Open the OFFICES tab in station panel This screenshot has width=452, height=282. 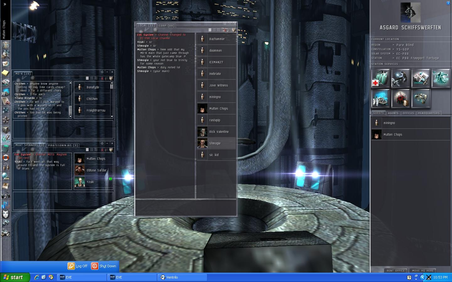(408, 113)
